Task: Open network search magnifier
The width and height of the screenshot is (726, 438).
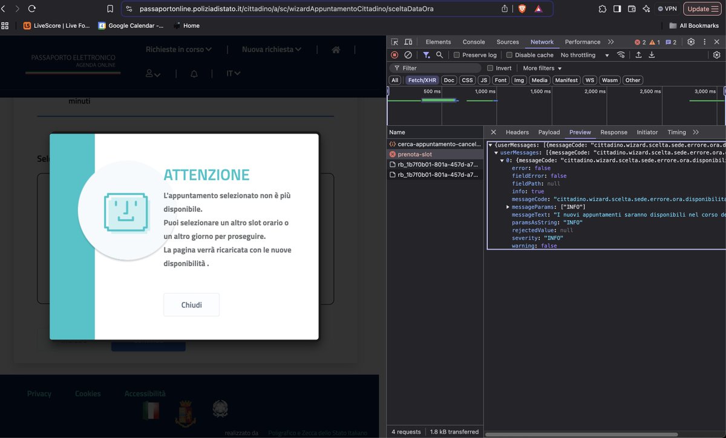Action: (440, 55)
